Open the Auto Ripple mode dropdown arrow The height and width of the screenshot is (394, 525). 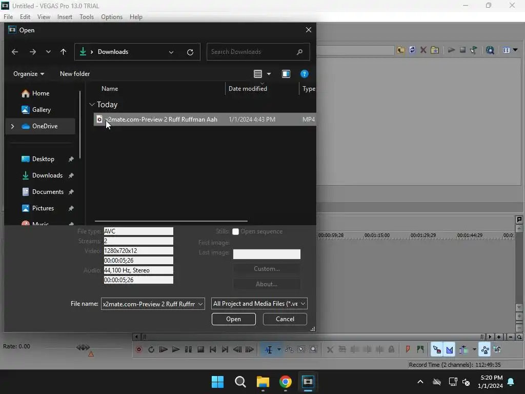pos(474,350)
